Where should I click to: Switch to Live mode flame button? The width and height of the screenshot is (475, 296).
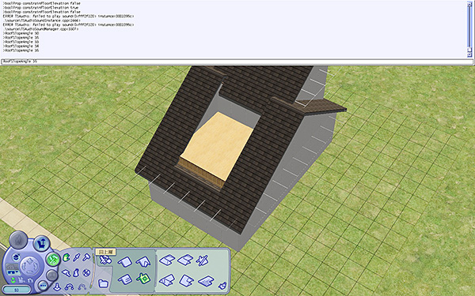point(18,239)
